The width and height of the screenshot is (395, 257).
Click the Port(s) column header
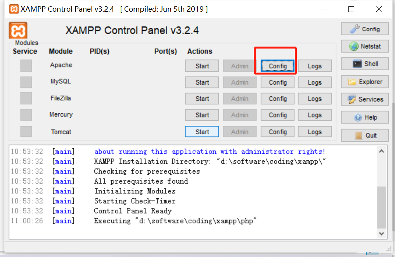[x=166, y=51]
